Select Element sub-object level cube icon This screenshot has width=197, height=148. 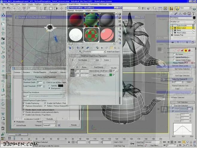coord(189,51)
